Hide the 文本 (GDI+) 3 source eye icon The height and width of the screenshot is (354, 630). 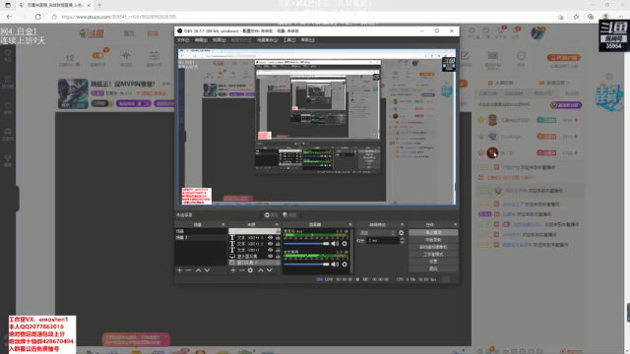(271, 238)
